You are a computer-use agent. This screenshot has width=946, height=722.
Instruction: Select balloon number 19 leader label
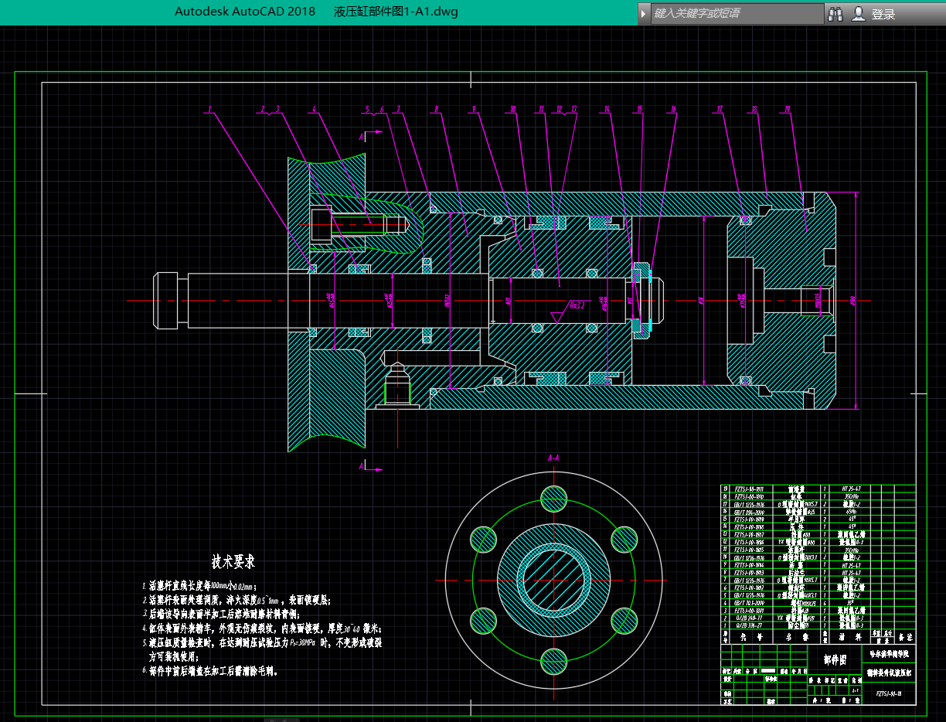pos(788,110)
